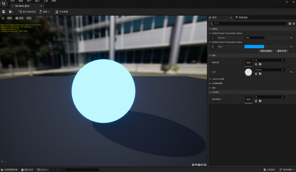Reset the Emissive value to default
Image resolution: width=296 pixels, height=172 pixels.
[x=291, y=38]
